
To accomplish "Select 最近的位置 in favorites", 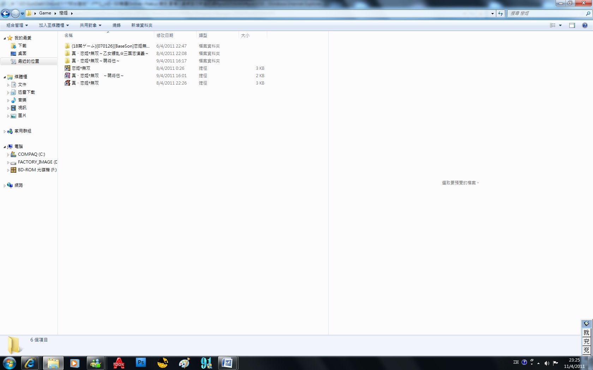I will pos(29,61).
